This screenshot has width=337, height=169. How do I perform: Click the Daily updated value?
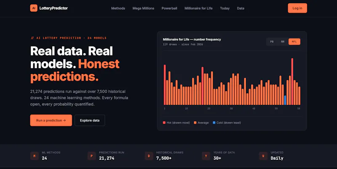click(277, 158)
